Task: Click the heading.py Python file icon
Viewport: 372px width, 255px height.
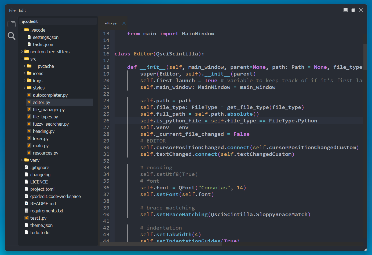Action: coord(29,131)
